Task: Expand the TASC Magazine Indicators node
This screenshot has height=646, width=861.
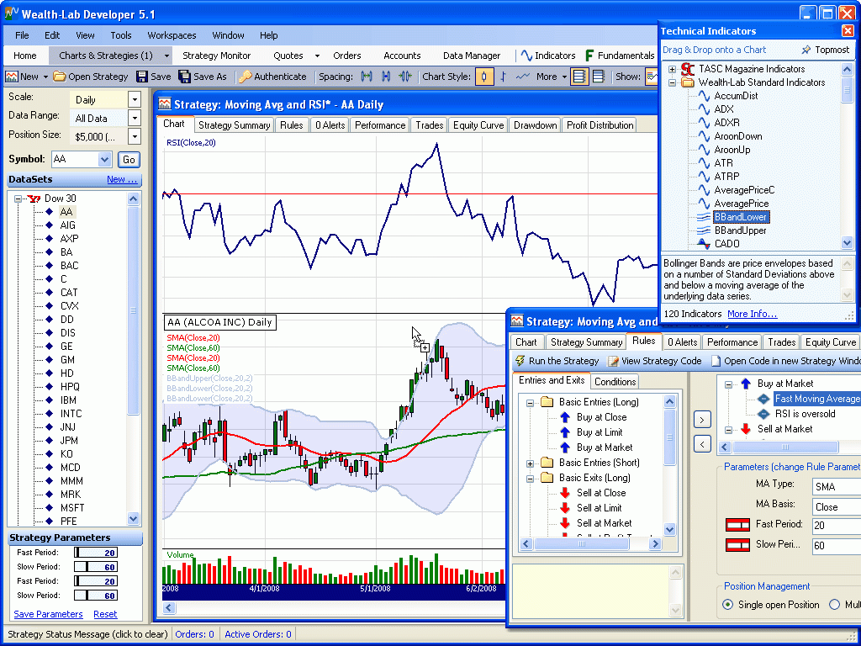Action: pos(673,69)
